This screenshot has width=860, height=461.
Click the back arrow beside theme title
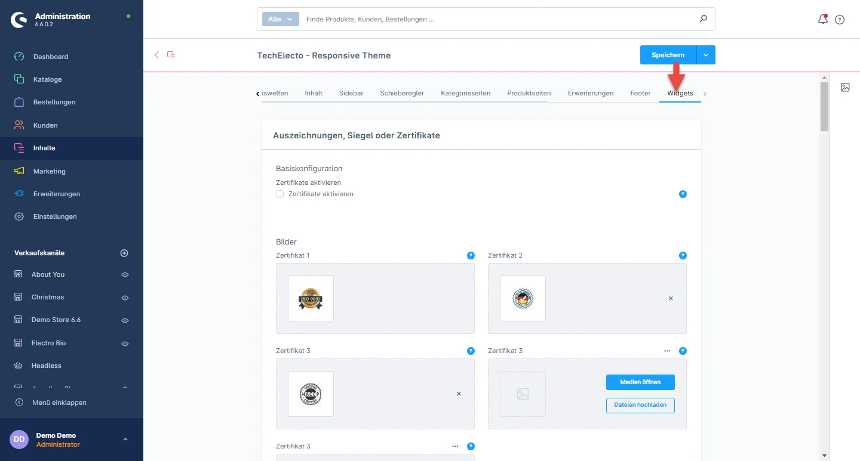(x=157, y=55)
